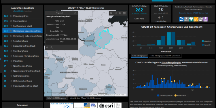Pan to feature using popup move icon
This screenshot has width=216, height=108.
tap(47, 48)
